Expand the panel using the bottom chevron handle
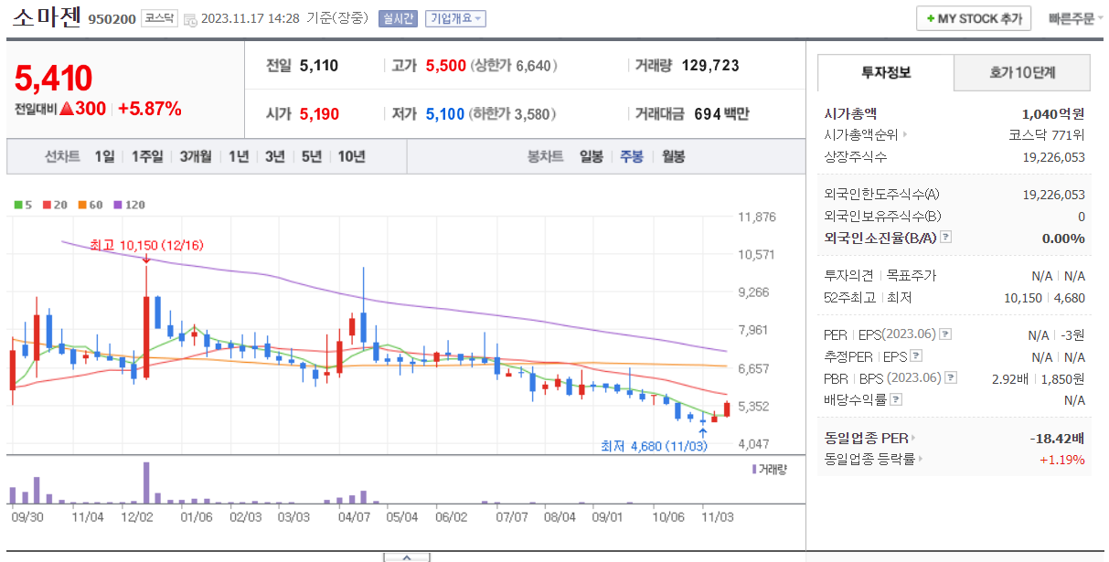 [407, 557]
